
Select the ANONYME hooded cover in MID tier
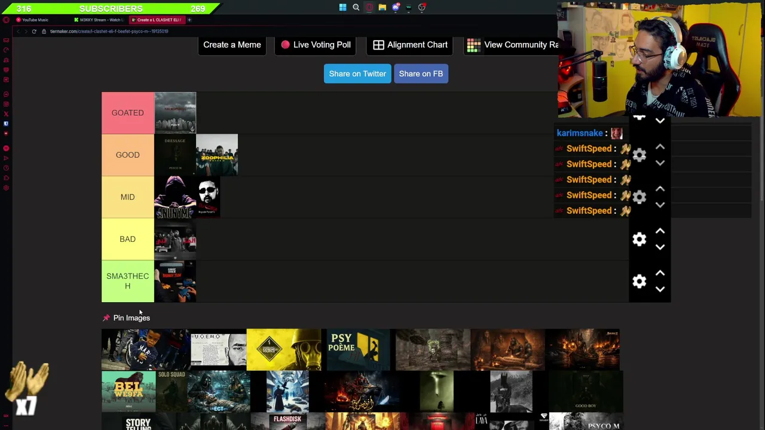click(x=175, y=197)
